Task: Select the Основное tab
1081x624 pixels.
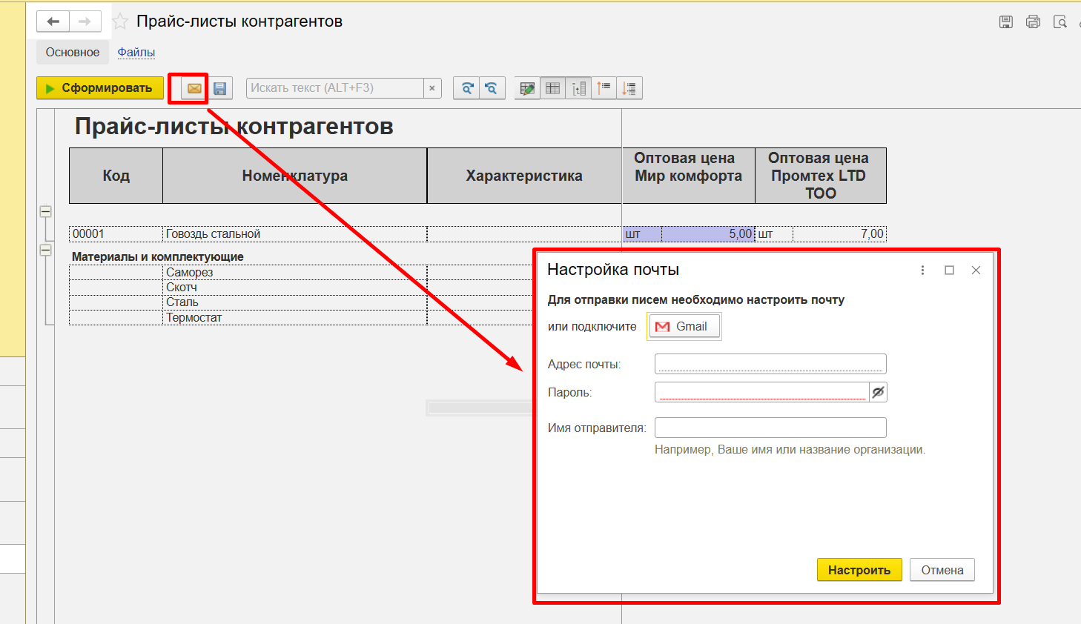Action: pyautogui.click(x=73, y=53)
